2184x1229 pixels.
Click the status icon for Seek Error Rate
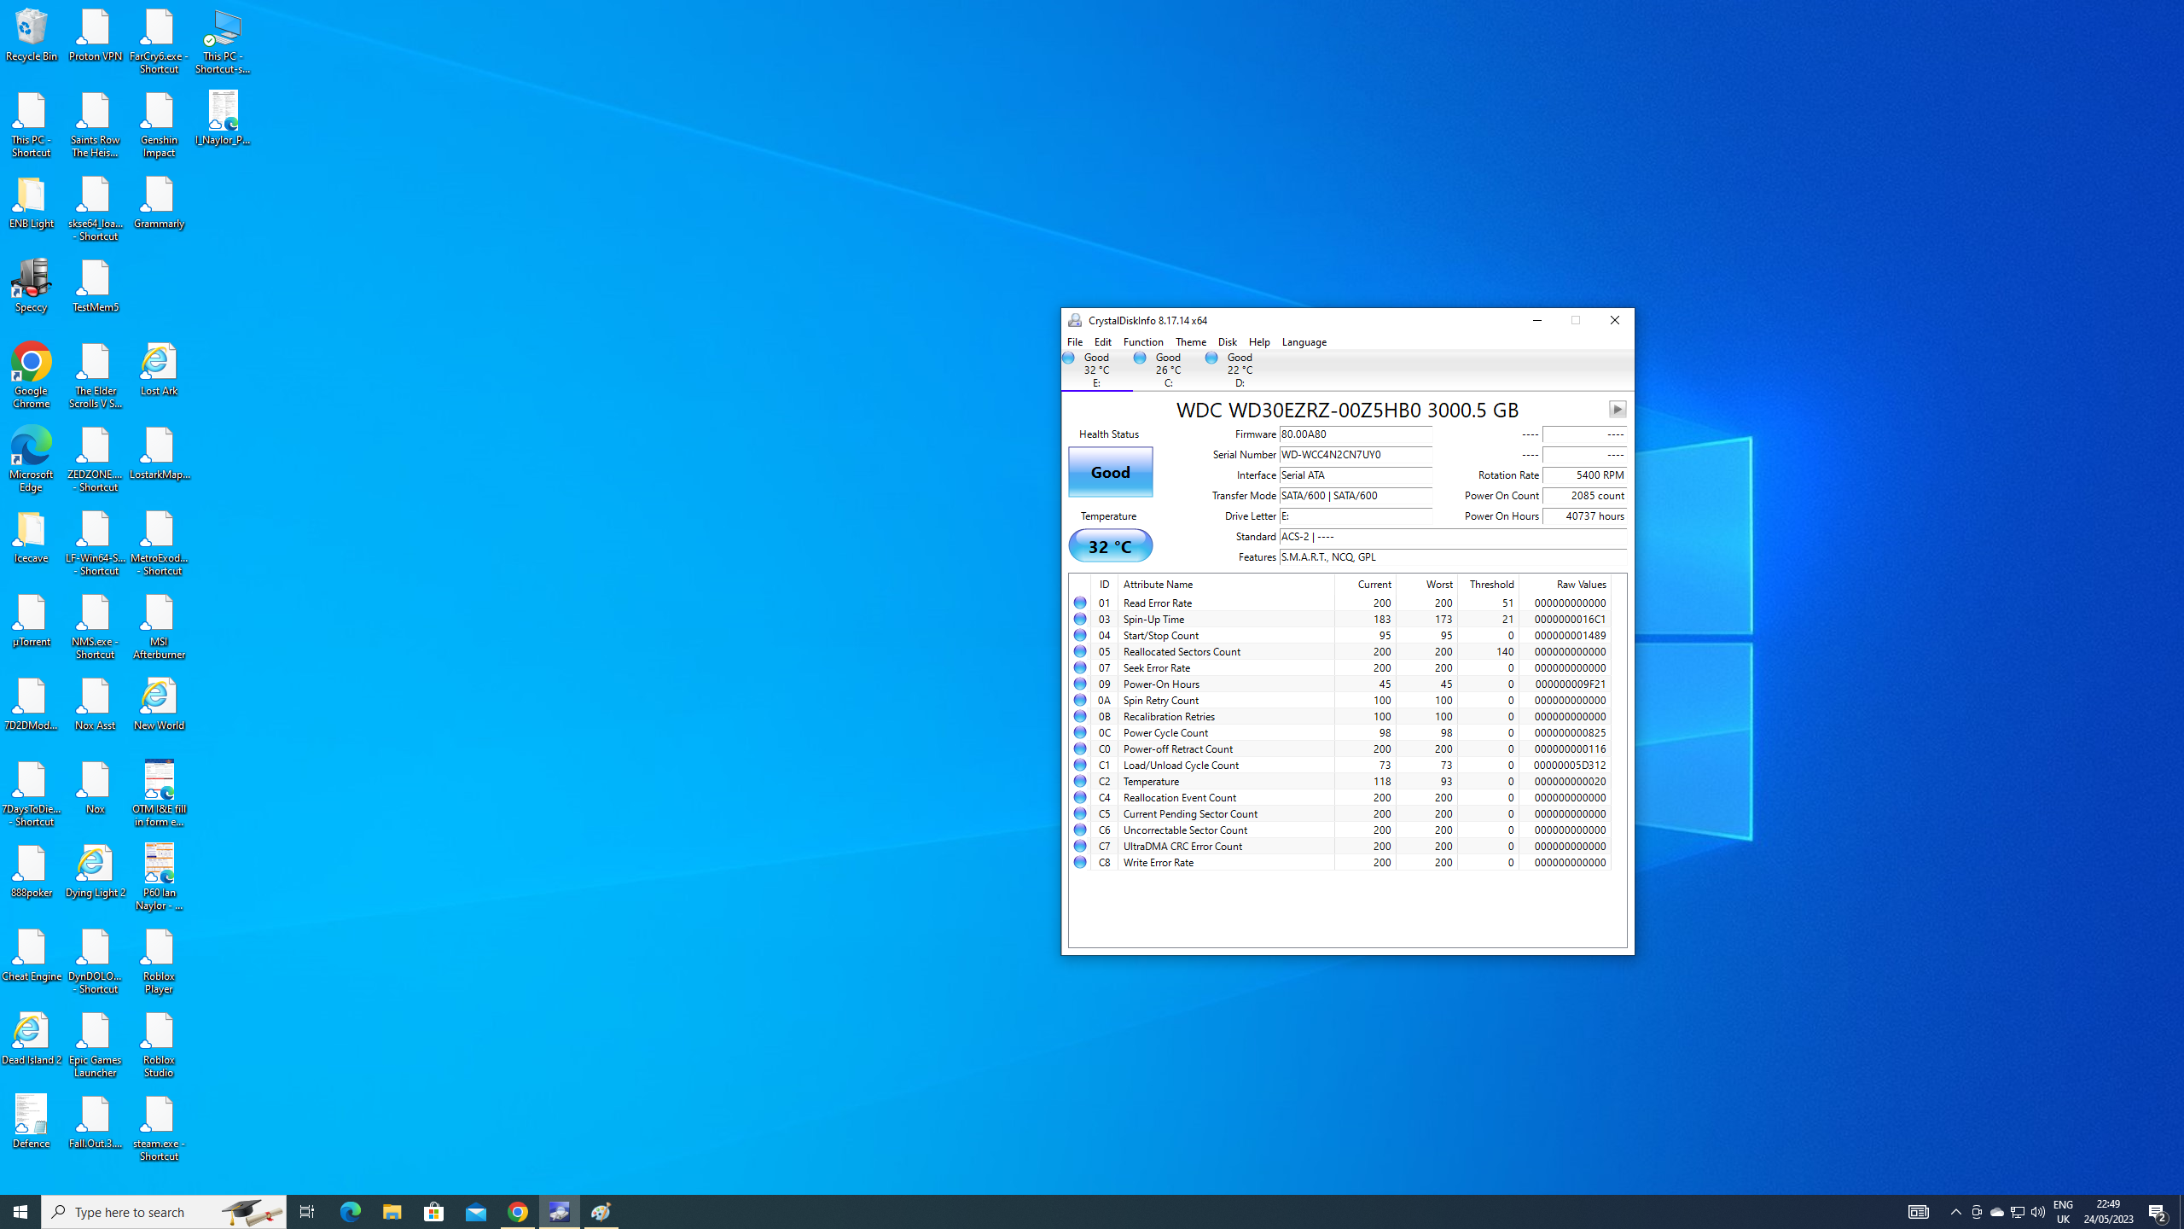1080,667
